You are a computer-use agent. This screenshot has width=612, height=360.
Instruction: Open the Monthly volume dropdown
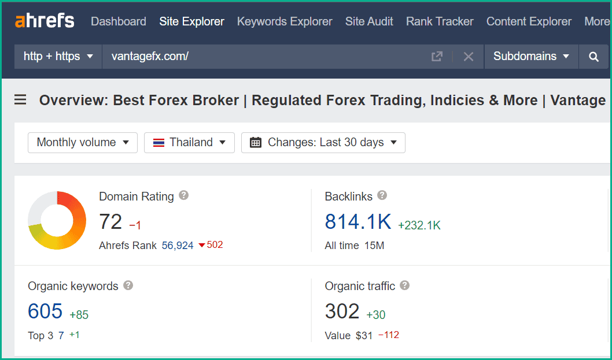pyautogui.click(x=83, y=142)
